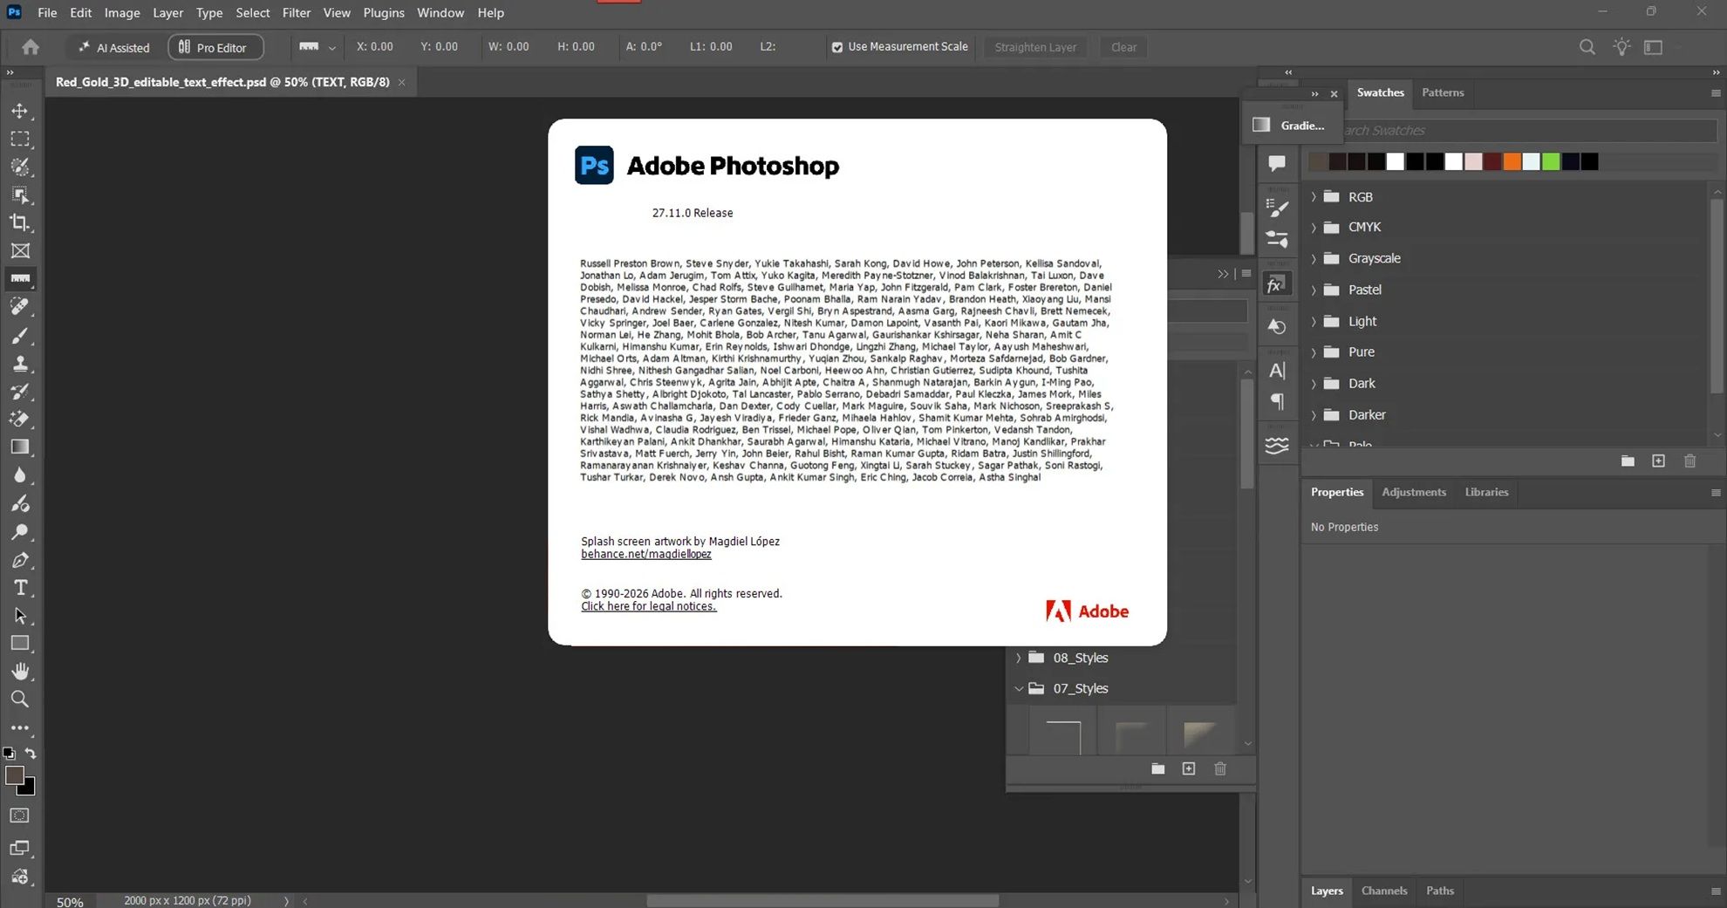Open the Paragraph panel icon
The image size is (1727, 908).
coord(1277,401)
